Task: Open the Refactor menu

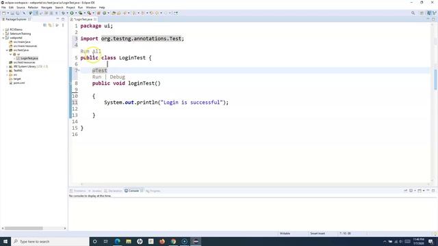Action: (x=33, y=8)
